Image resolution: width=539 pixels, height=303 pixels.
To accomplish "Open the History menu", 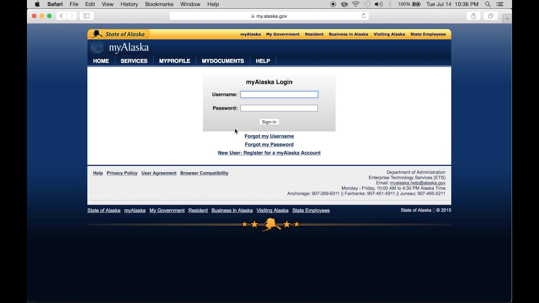I will 129,4.
